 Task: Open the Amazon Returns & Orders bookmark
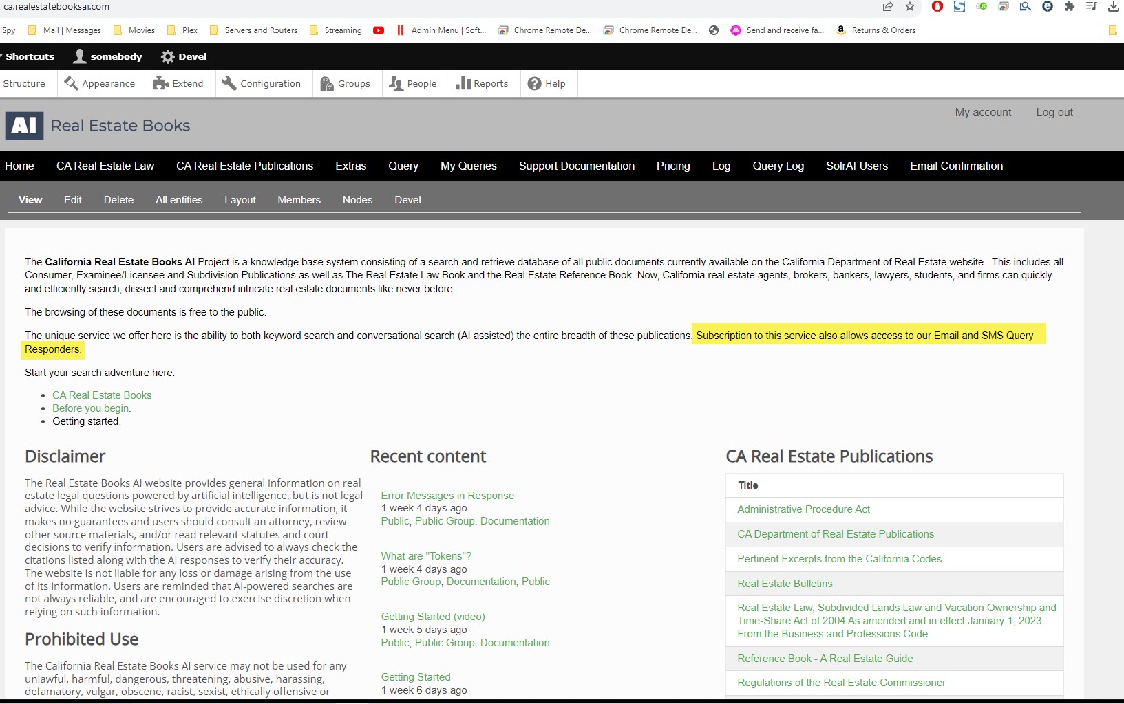[876, 30]
